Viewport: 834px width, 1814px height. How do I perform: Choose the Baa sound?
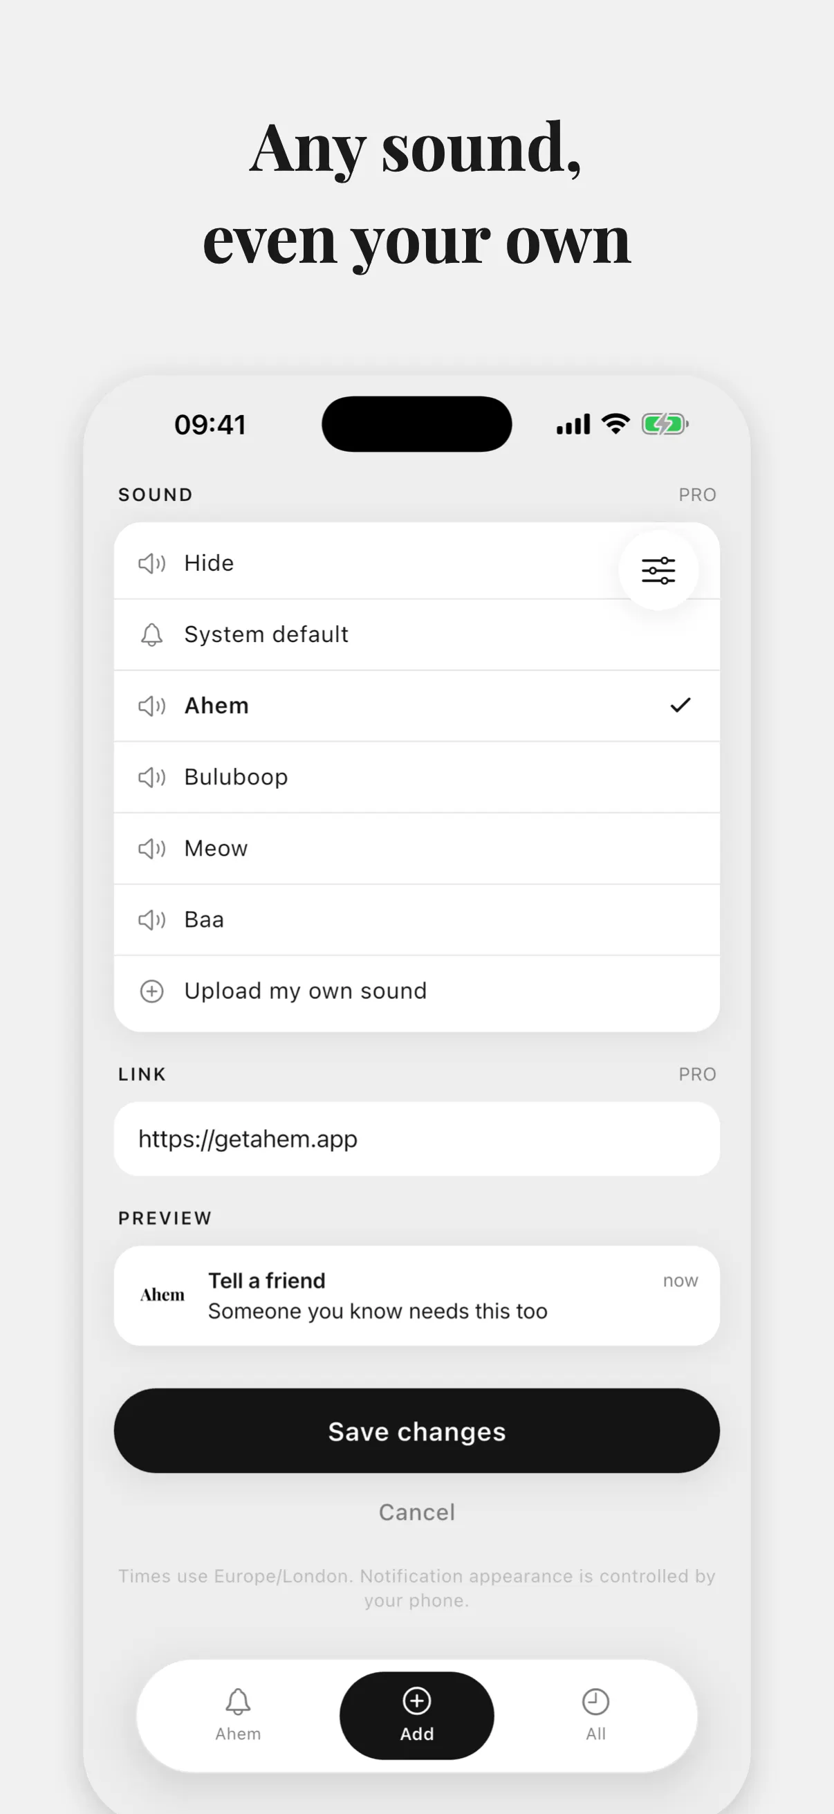[x=416, y=919]
